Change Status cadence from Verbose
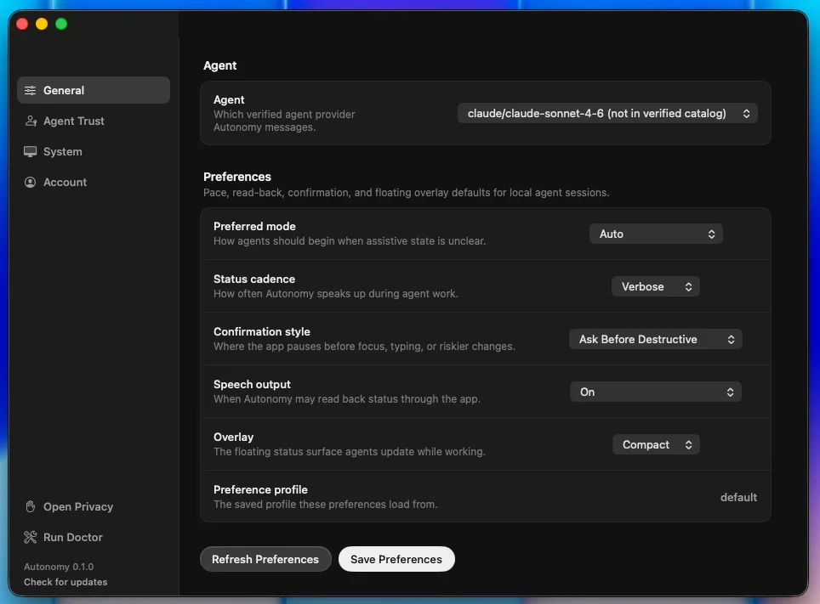Viewport: 820px width, 604px height. click(655, 287)
